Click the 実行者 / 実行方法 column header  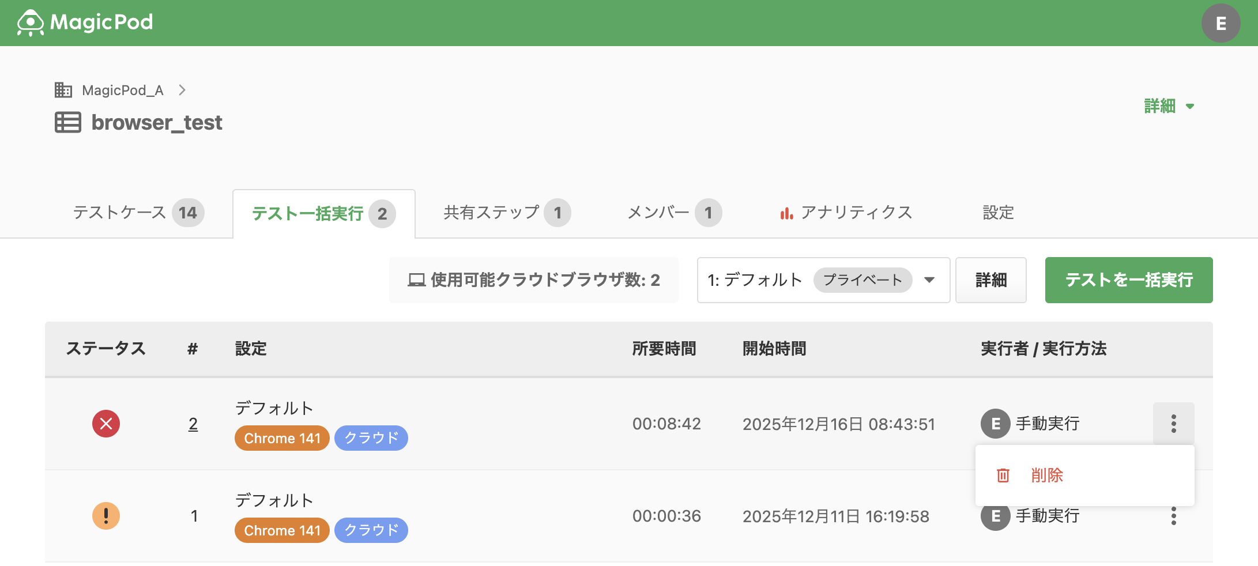tap(1044, 349)
